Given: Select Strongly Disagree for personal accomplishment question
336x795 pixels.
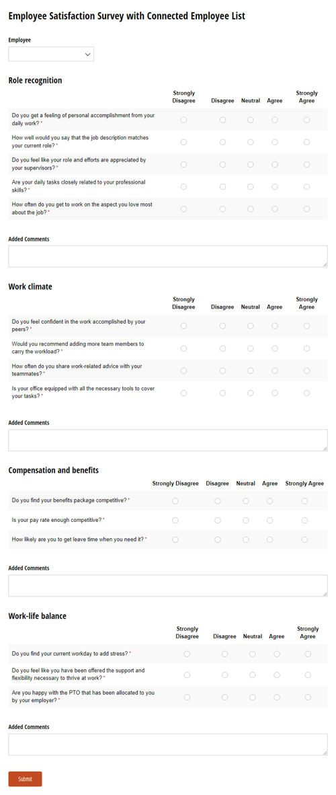Looking at the screenshot, I should (184, 120).
